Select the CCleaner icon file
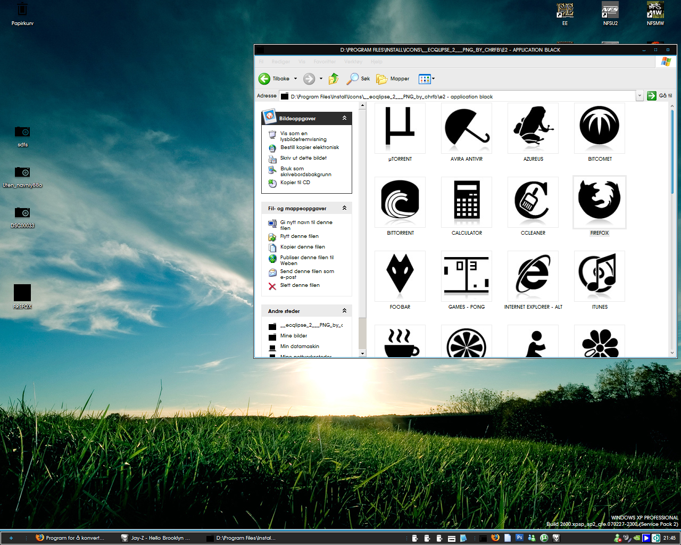The height and width of the screenshot is (545, 681). 533,202
